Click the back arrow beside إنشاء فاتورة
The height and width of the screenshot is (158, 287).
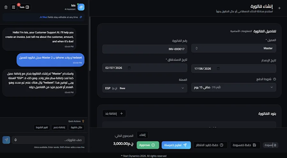tap(279, 8)
